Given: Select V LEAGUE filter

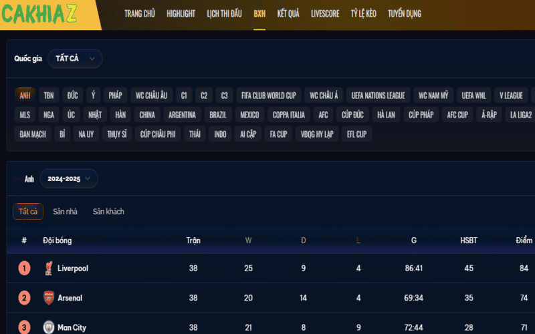Looking at the screenshot, I should click(511, 96).
